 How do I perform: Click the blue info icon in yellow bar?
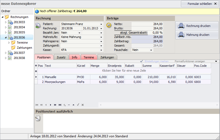click(x=37, y=11)
